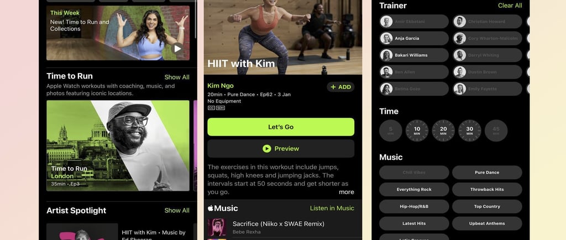Filter music by Everything Rock
The height and width of the screenshot is (240, 566).
[x=414, y=190]
